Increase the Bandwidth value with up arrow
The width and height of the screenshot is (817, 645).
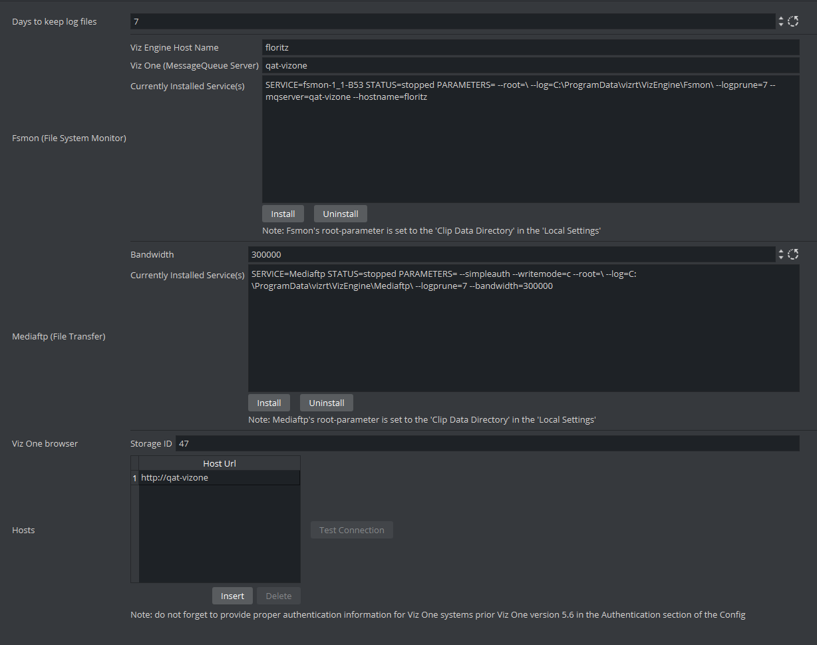(x=781, y=251)
